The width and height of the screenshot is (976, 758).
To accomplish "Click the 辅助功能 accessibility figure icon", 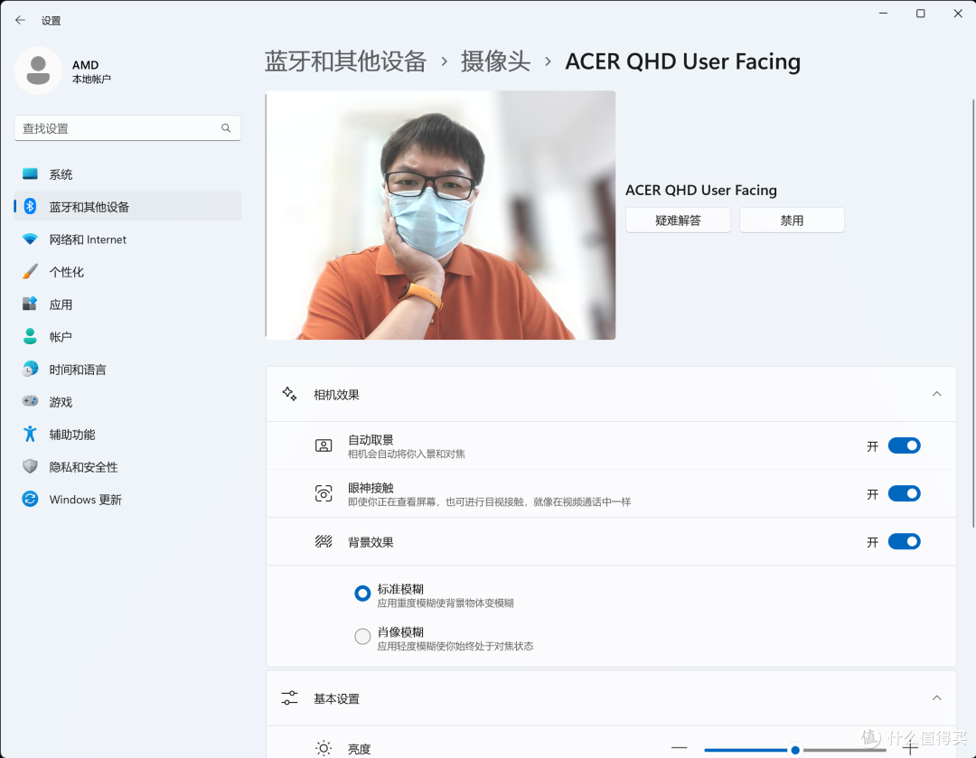I will [30, 434].
